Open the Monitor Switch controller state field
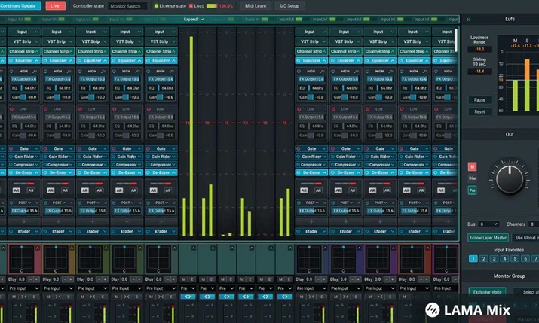The image size is (539, 323). 126,5
